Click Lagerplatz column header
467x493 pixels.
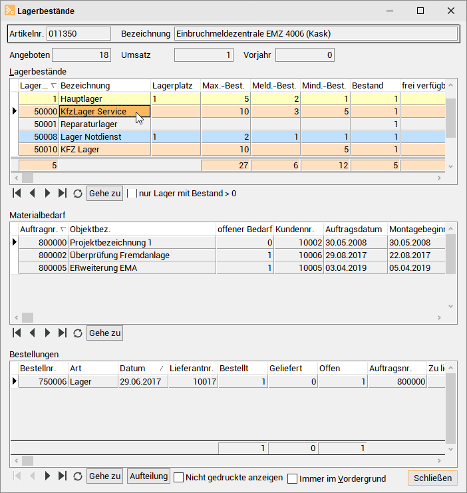(x=176, y=86)
